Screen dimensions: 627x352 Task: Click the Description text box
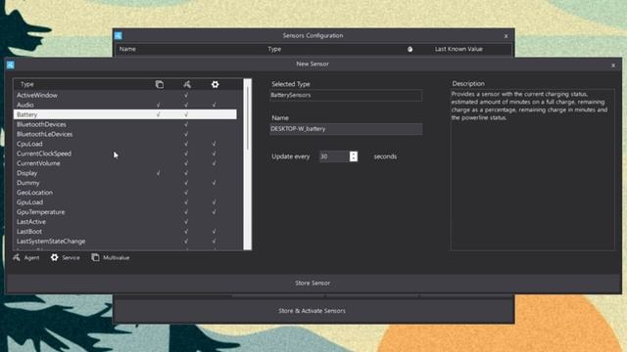tap(532, 169)
